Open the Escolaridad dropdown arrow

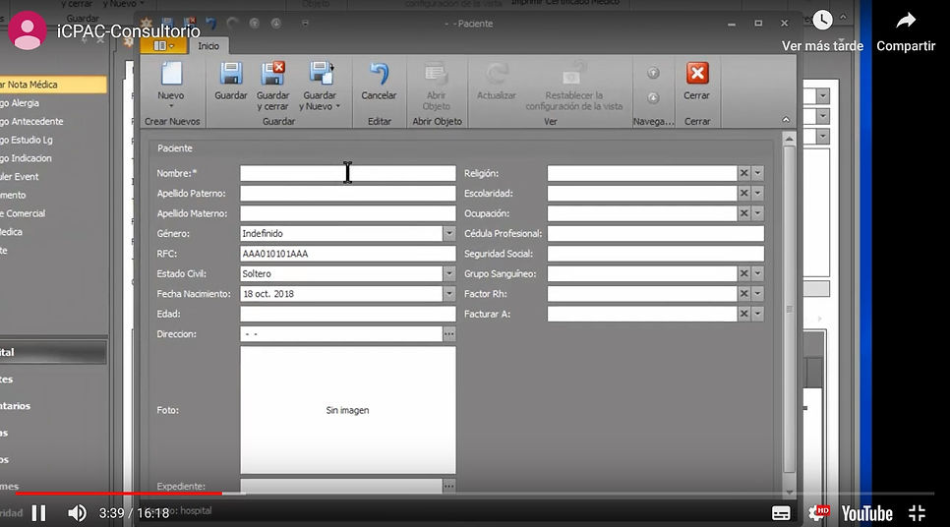click(757, 194)
